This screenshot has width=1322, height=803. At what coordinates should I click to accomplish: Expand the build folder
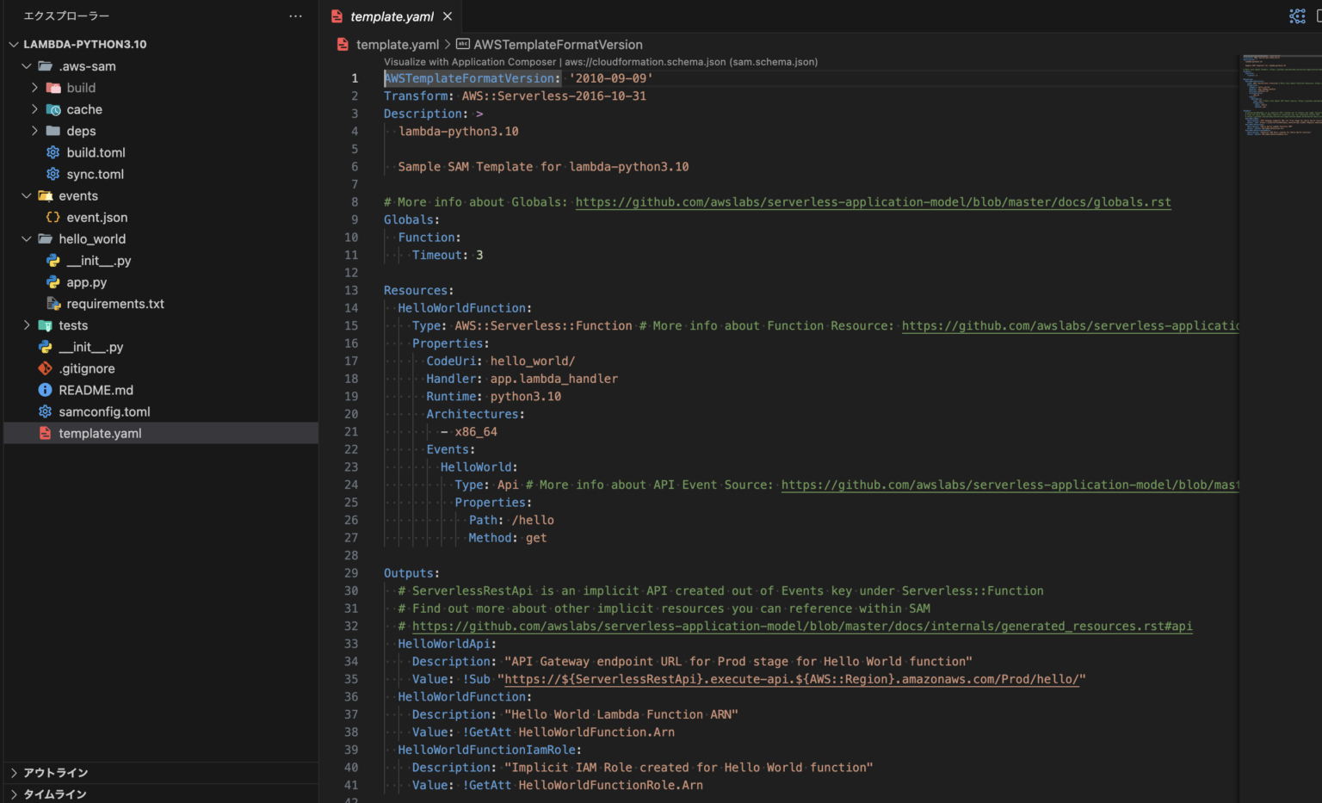[x=34, y=87]
